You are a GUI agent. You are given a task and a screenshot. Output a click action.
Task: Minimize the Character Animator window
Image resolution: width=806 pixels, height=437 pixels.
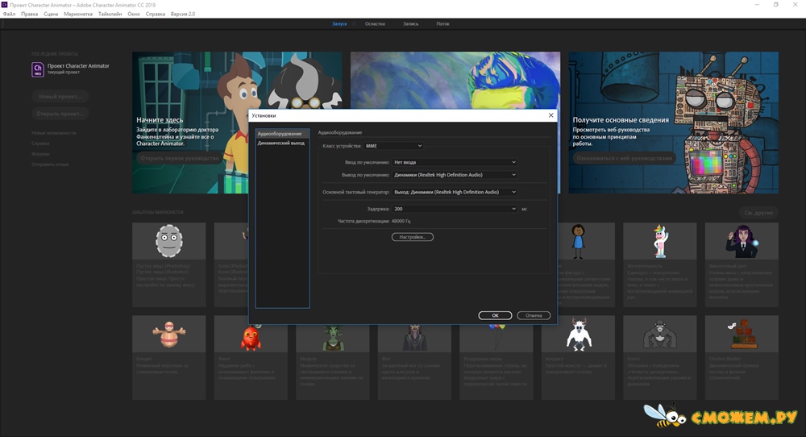757,5
